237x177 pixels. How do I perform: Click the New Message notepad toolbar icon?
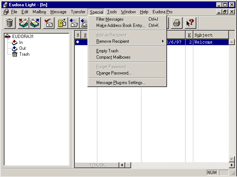[x=62, y=23]
